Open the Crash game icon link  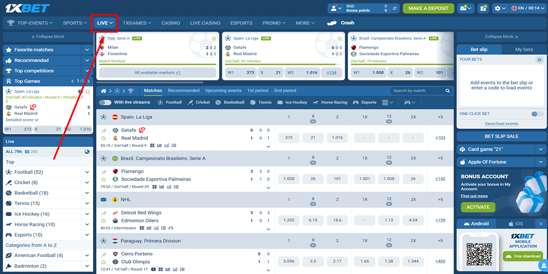(x=332, y=23)
